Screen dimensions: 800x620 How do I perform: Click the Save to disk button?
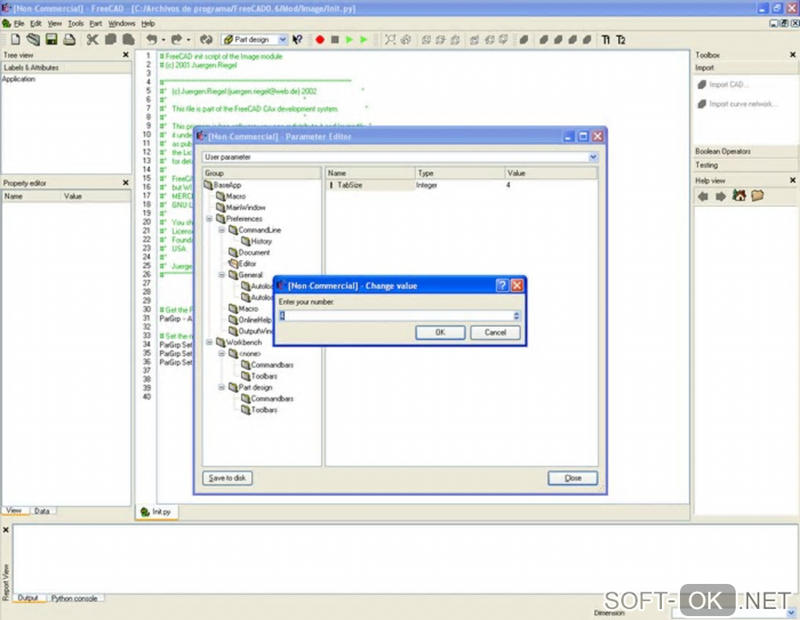227,478
